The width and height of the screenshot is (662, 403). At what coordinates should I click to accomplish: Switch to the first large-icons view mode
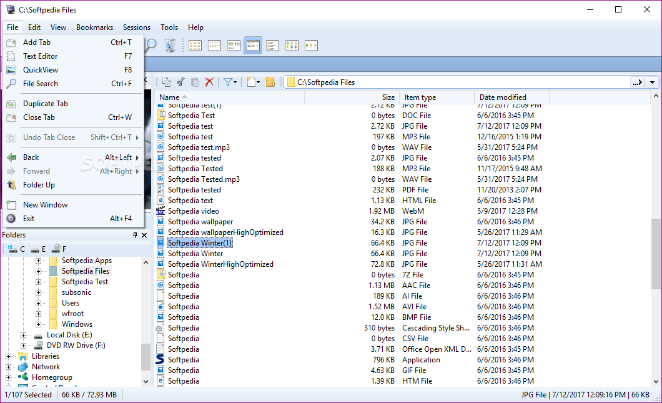195,45
